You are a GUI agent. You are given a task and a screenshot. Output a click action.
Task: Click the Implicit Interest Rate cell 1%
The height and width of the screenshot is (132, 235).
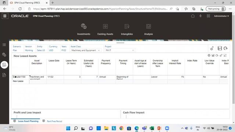[176, 77]
